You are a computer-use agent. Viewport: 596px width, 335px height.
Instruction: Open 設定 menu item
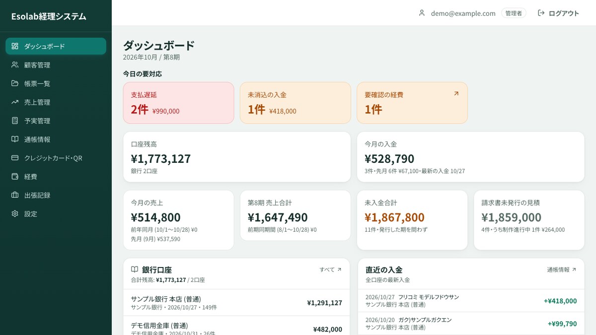tap(56, 213)
